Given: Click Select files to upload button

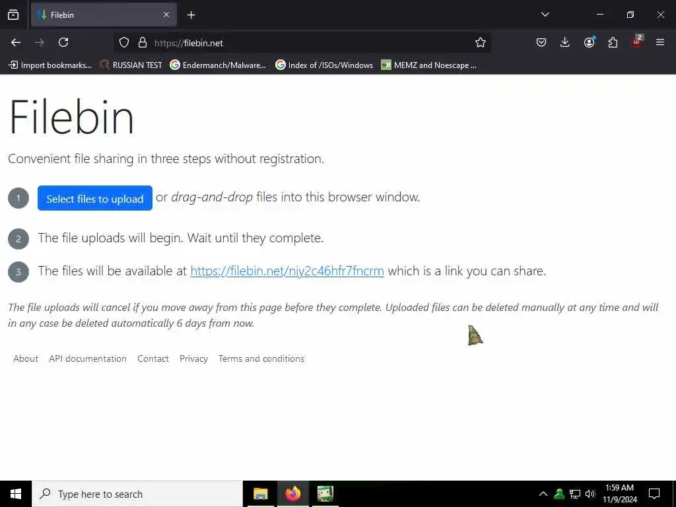Looking at the screenshot, I should [95, 198].
